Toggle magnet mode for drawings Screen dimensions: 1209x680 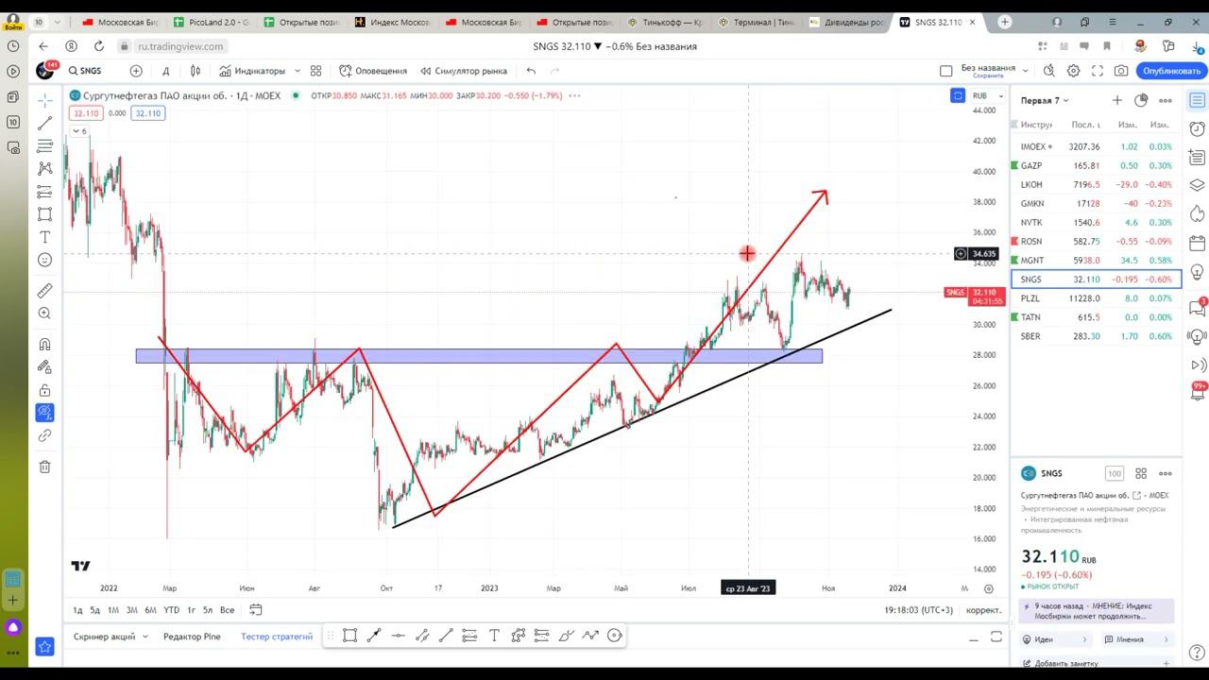point(44,345)
